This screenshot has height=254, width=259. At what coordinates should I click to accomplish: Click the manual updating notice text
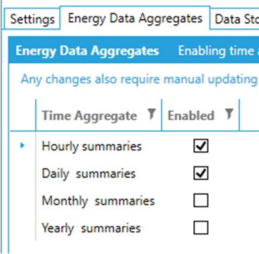point(139,79)
